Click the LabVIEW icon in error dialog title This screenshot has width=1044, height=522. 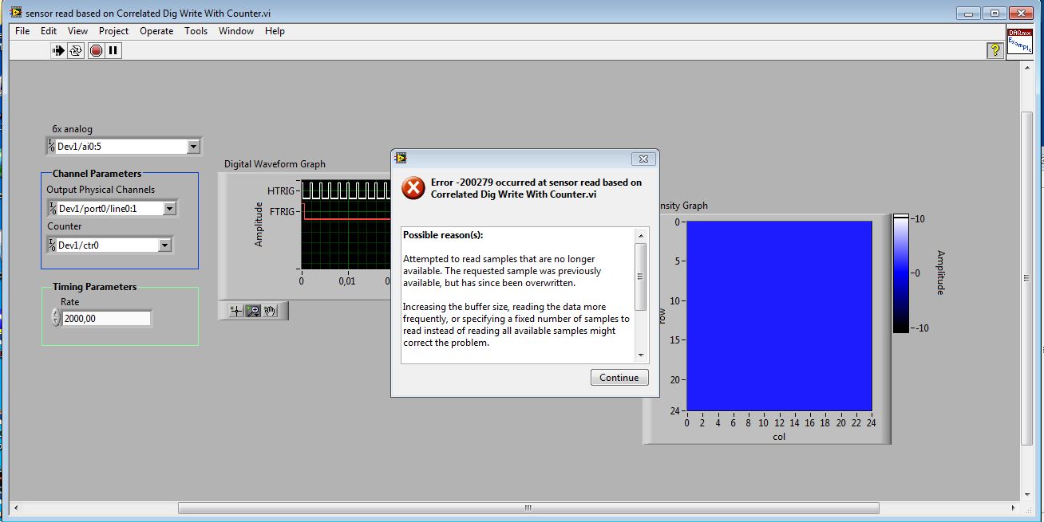[401, 158]
